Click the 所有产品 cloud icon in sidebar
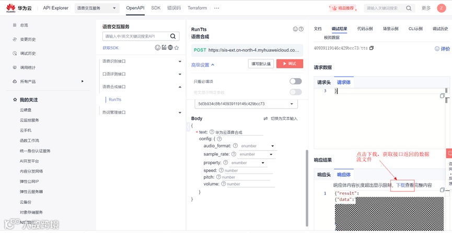This screenshot has width=452, height=233. point(15,82)
